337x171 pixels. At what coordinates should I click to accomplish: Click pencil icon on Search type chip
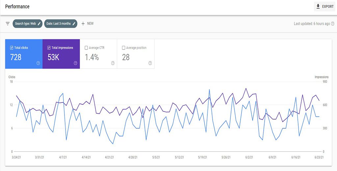pos(39,24)
